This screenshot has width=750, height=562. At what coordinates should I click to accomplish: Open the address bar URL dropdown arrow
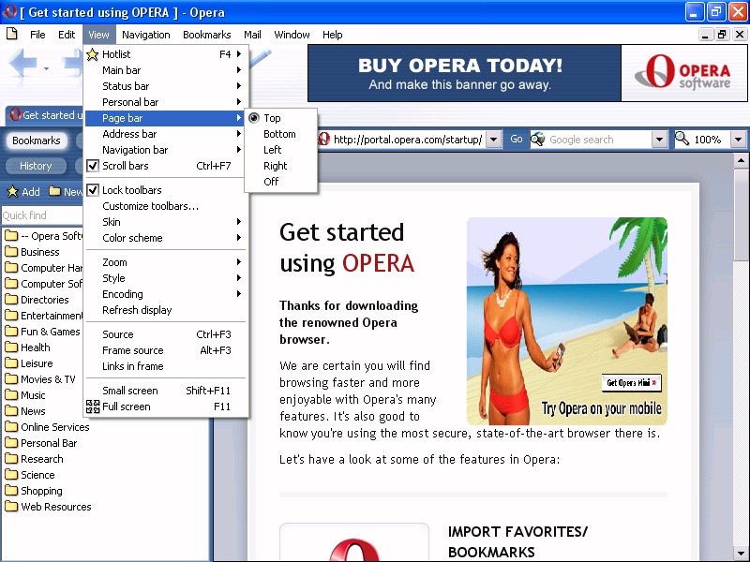click(x=494, y=139)
